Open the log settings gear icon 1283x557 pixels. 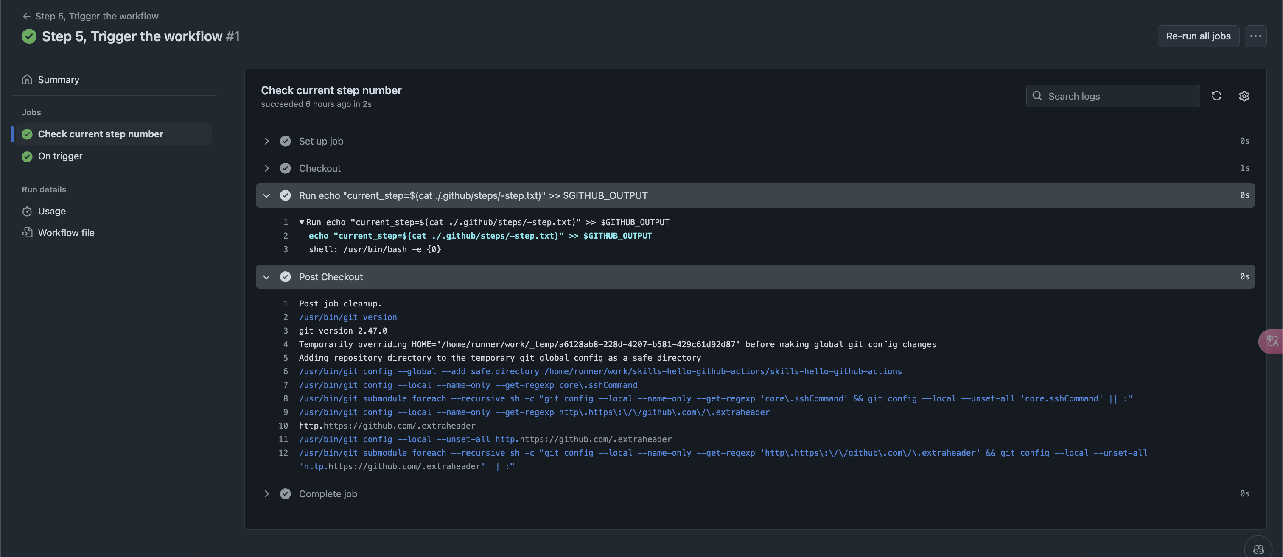(1244, 96)
